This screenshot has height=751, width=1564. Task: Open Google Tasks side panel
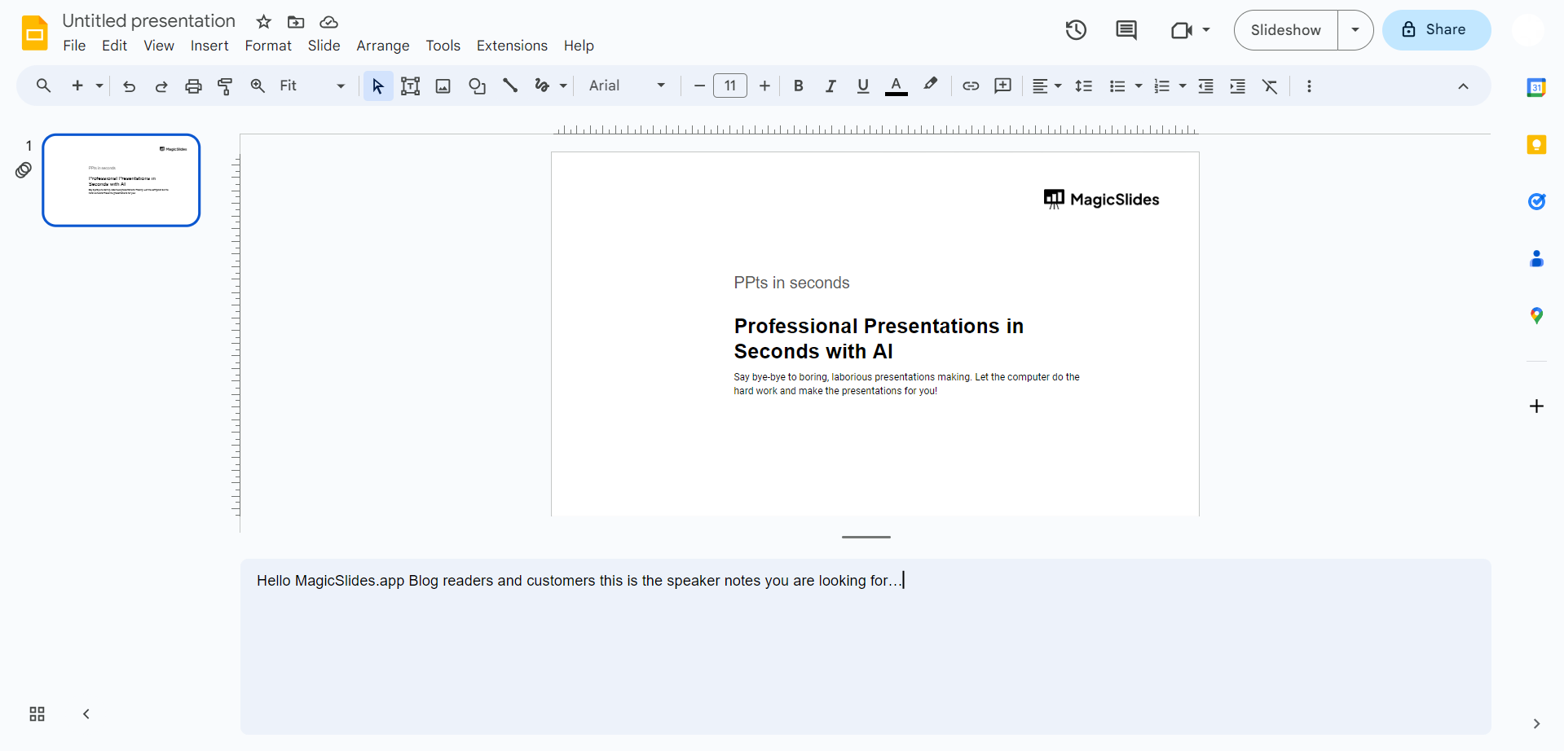point(1536,201)
